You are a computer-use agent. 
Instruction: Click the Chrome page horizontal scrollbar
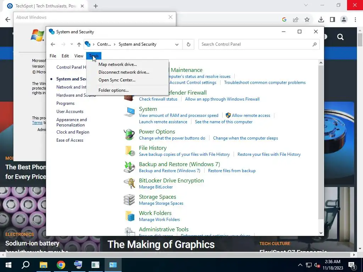click(x=178, y=255)
